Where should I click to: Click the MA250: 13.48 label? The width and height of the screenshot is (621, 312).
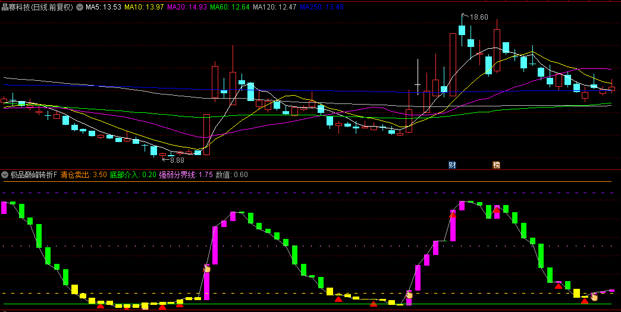coord(322,7)
